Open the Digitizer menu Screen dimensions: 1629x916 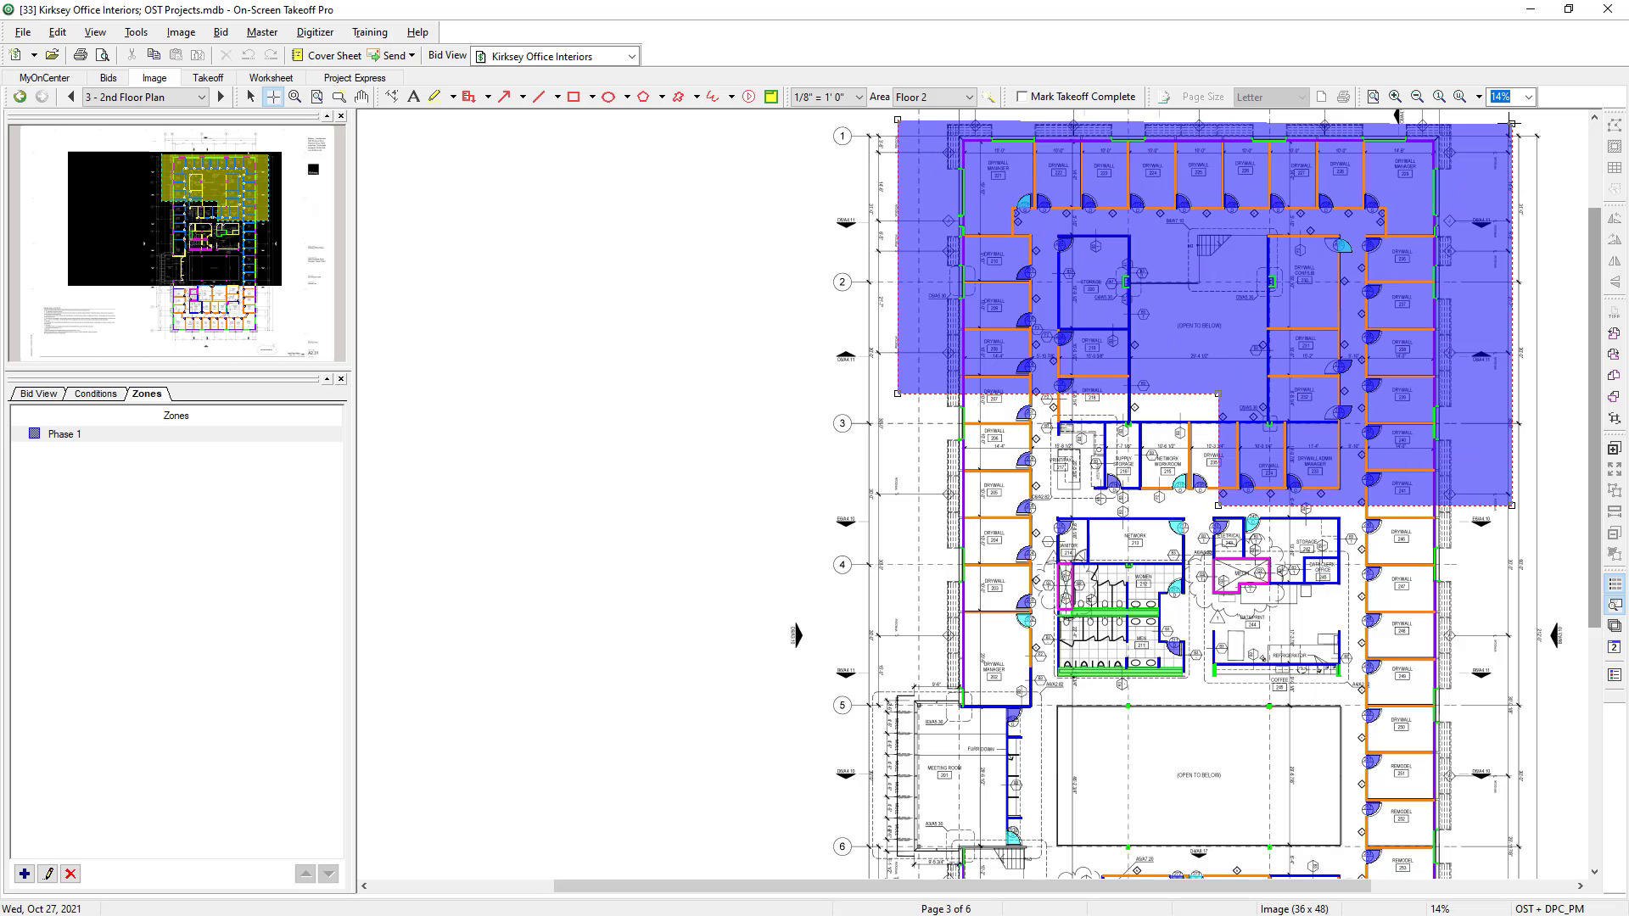tap(315, 32)
